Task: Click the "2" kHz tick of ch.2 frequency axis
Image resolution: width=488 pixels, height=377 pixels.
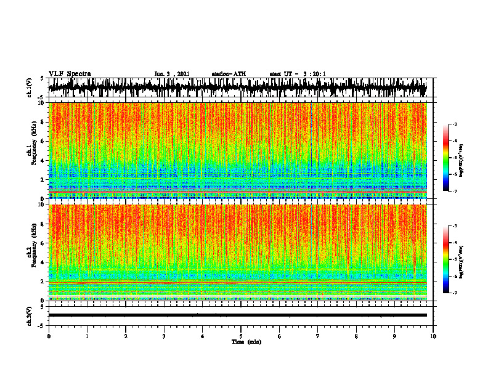Action: point(43,282)
